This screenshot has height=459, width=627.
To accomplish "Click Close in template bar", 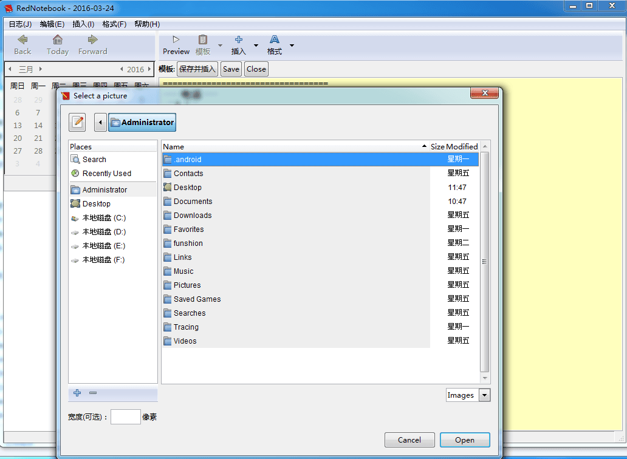I will point(256,69).
